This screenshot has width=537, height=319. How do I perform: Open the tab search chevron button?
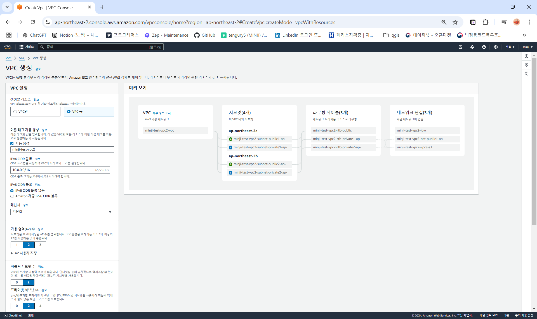tap(7, 7)
